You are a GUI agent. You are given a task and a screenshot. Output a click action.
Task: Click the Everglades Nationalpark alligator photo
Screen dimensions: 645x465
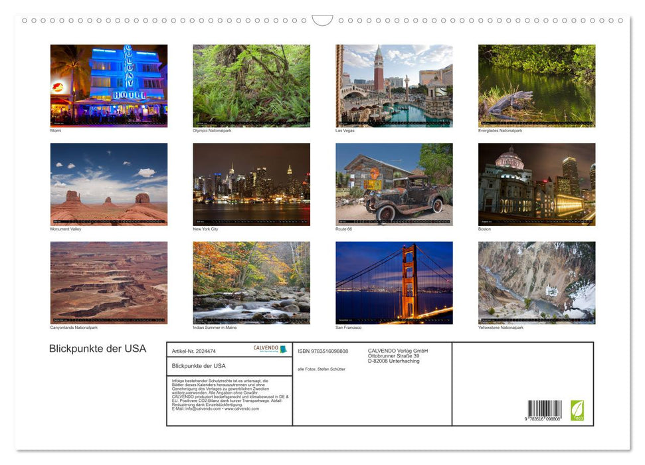[536, 85]
